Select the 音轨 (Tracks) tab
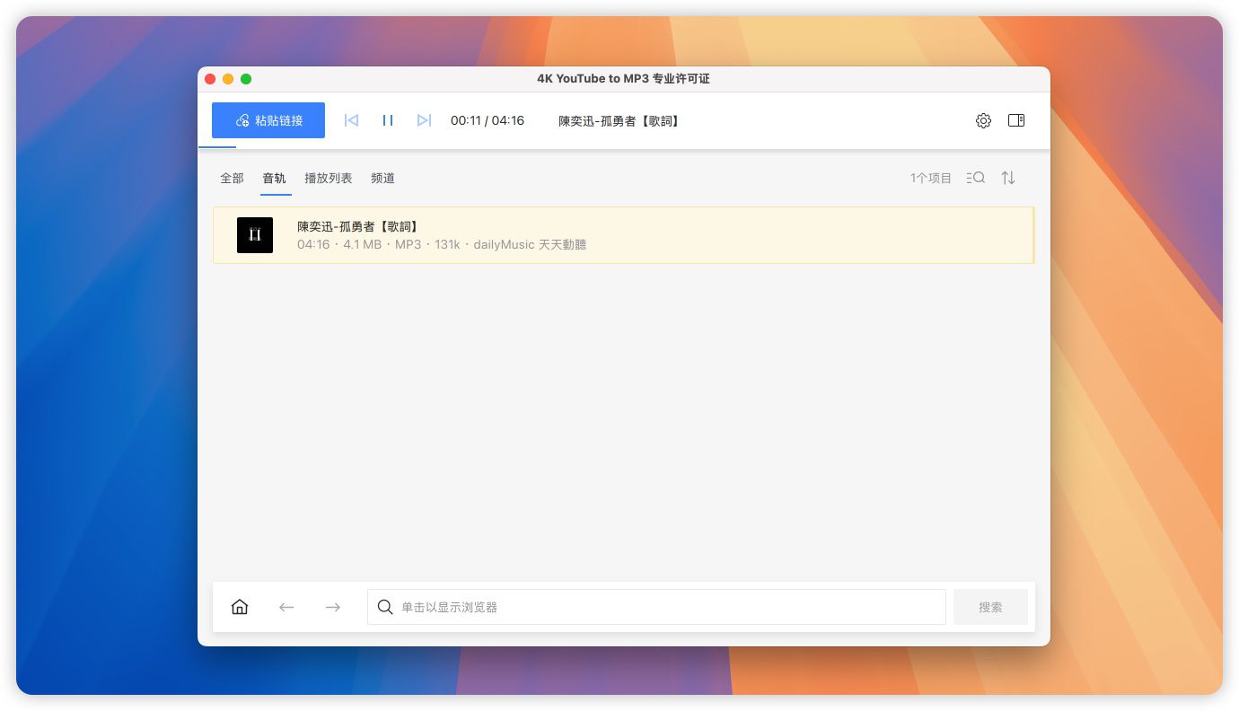 click(x=274, y=178)
